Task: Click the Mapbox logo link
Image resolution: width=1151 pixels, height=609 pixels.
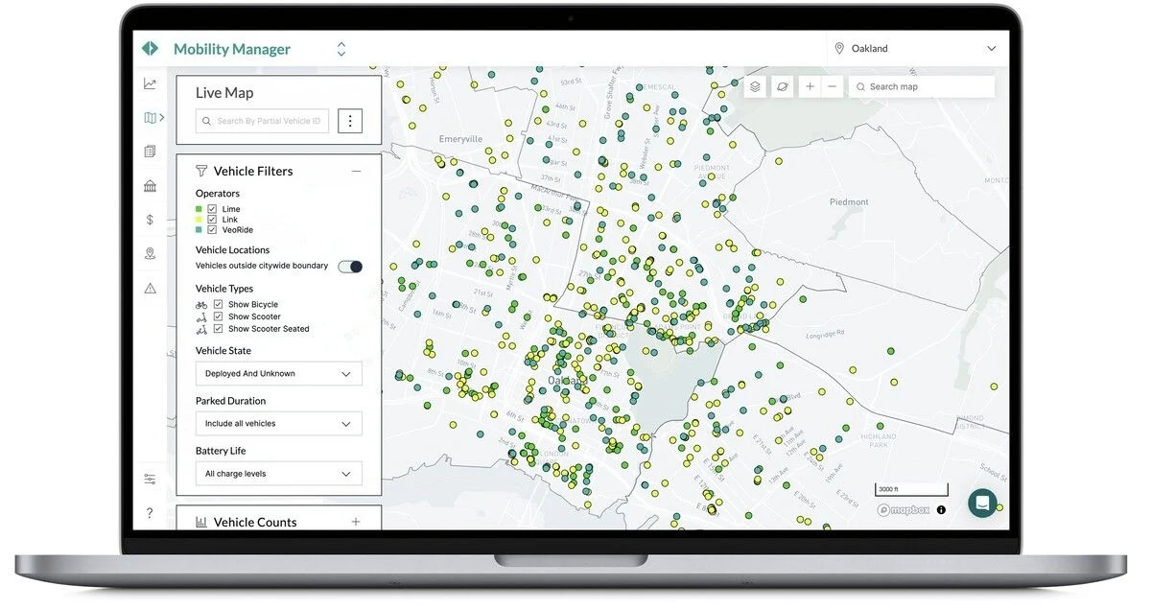Action: 902,510
